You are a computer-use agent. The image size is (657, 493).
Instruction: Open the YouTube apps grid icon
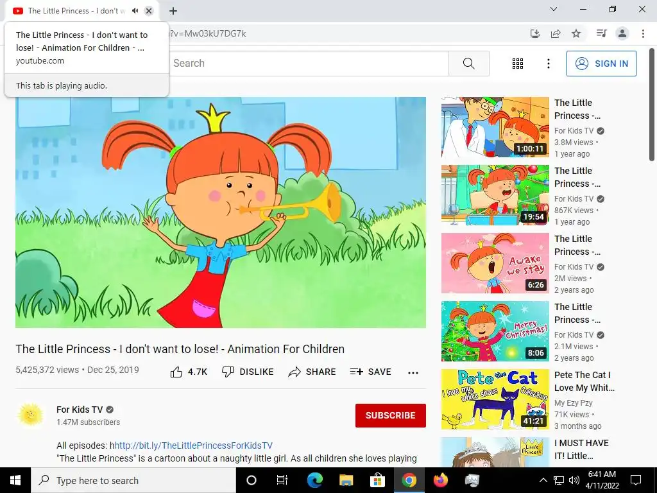coord(518,64)
